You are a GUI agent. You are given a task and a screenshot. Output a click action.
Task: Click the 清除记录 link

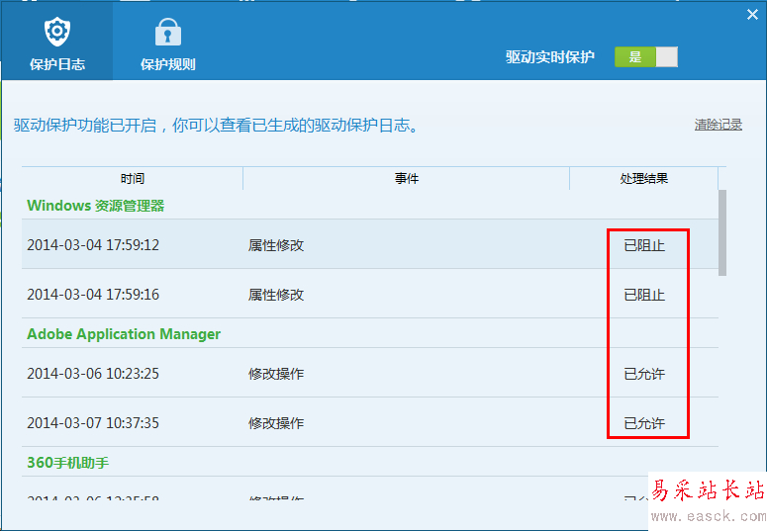[x=719, y=125]
